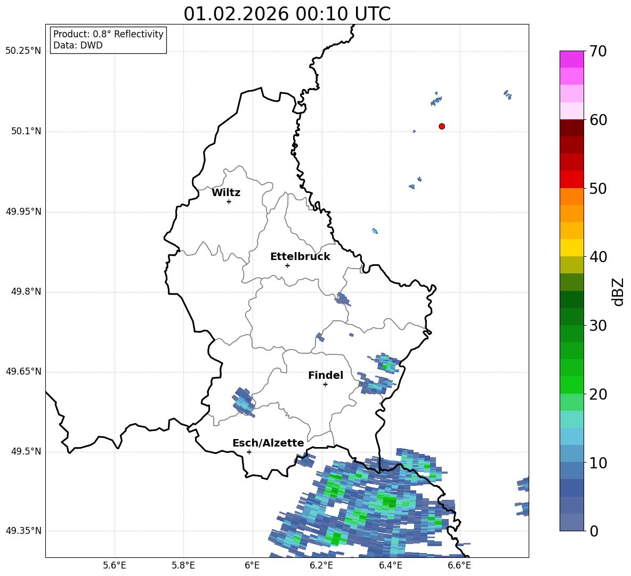The height and width of the screenshot is (576, 631).
Task: Select the Findel label
Action: 326,375
